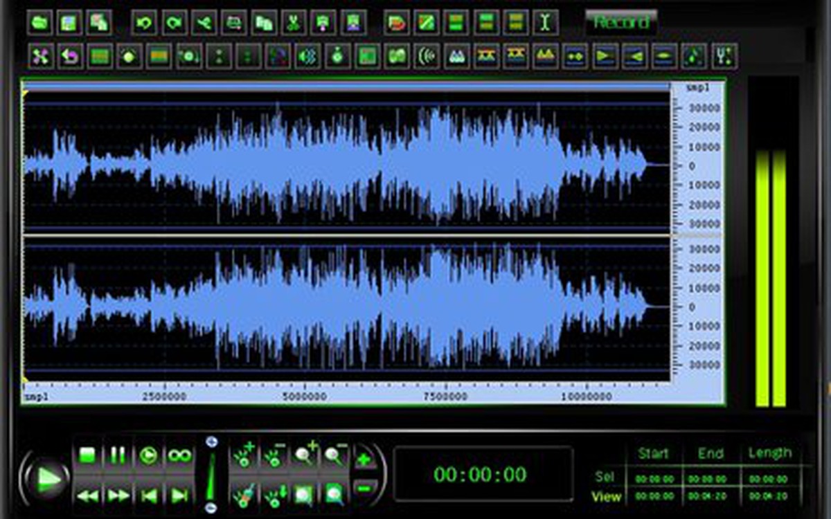Screen dimensions: 831x519
Task: Apply fade with right-pointing green wedge icon
Action: [605, 56]
